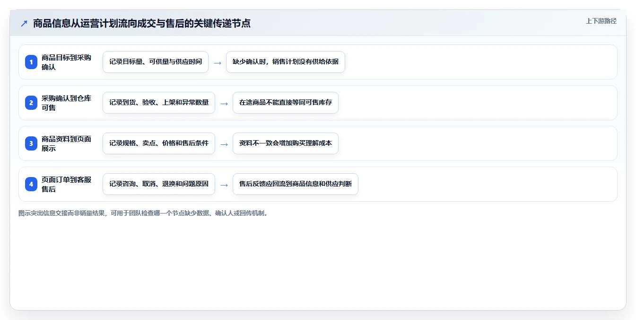Click the '记录咨询、取消、退换和问题原因' box
Viewport: 636px width, 320px height.
tap(159, 184)
